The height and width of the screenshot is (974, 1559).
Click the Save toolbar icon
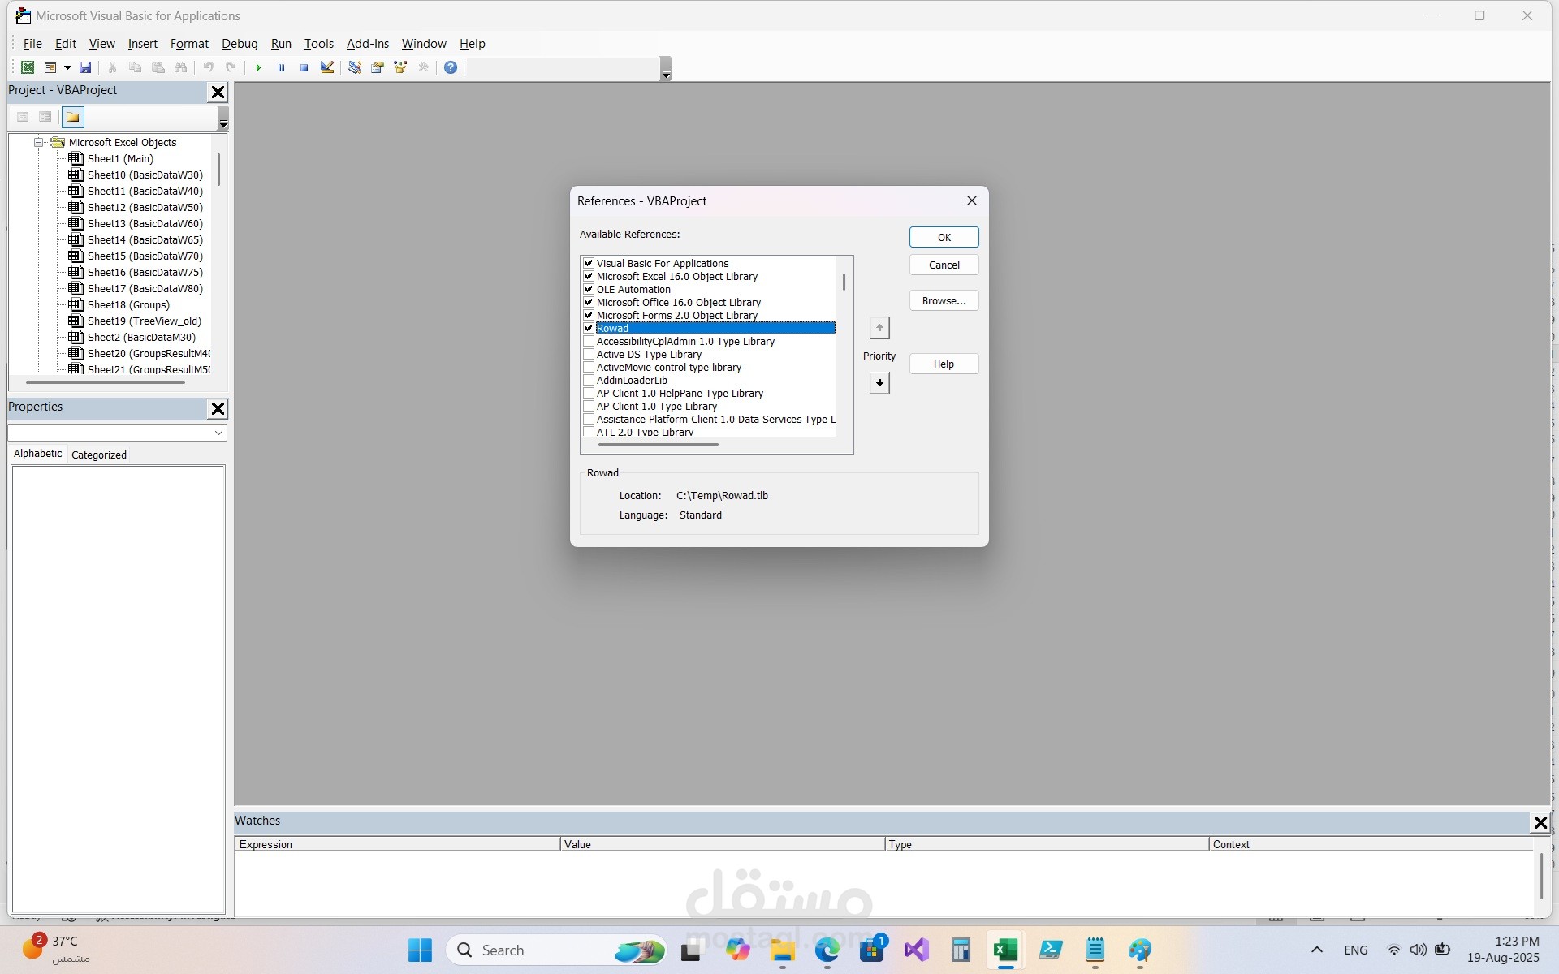(85, 67)
